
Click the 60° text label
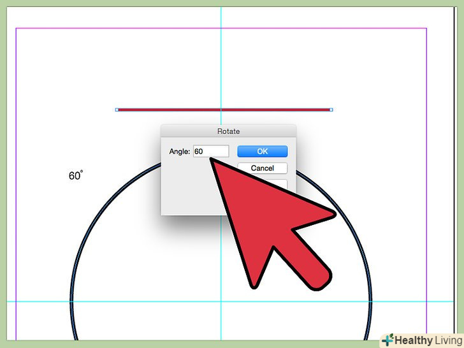pos(76,175)
